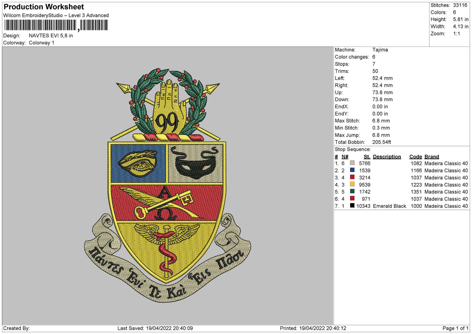Click the Min Stitch value 0.3 mm
Screen dimensions: 472x334
pyautogui.click(x=381, y=128)
